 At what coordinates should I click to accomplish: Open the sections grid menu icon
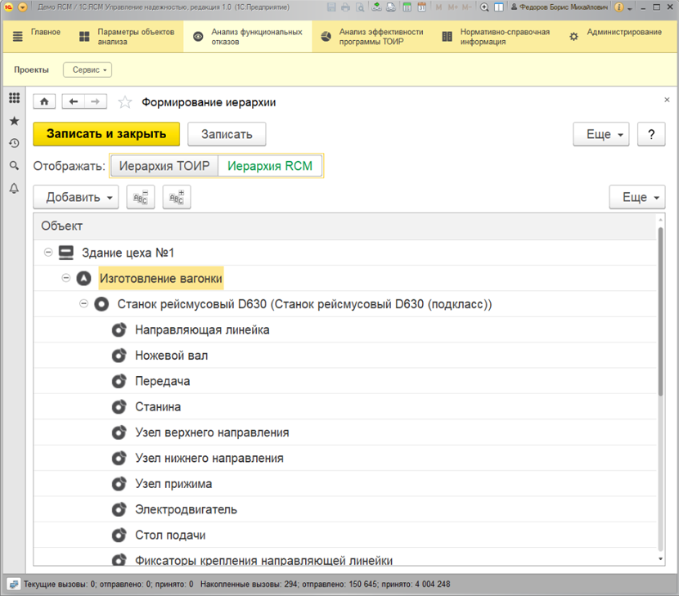click(14, 98)
